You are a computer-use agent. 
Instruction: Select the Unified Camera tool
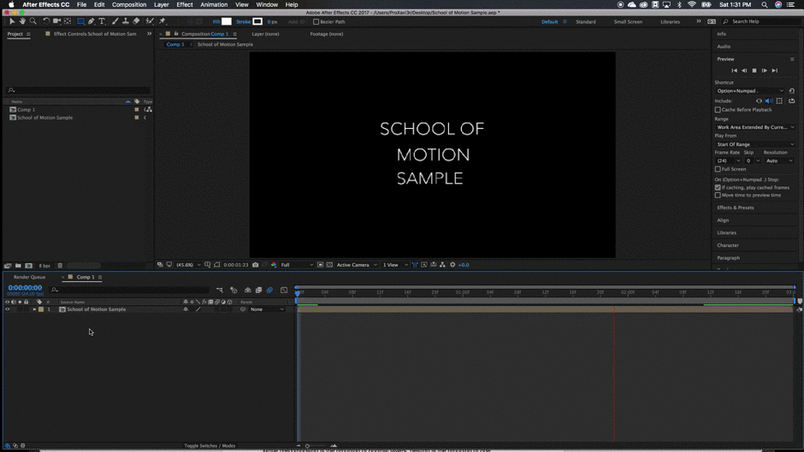pyautogui.click(x=56, y=21)
